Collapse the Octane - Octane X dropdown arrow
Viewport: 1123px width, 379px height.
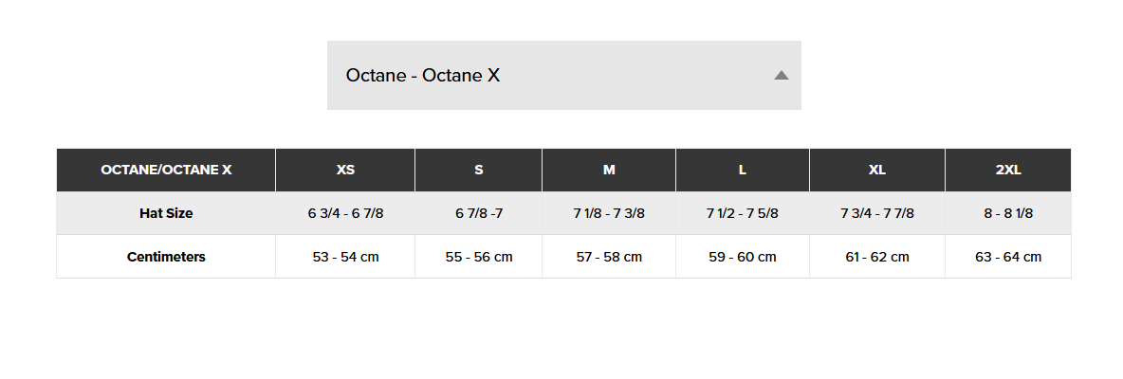(782, 75)
